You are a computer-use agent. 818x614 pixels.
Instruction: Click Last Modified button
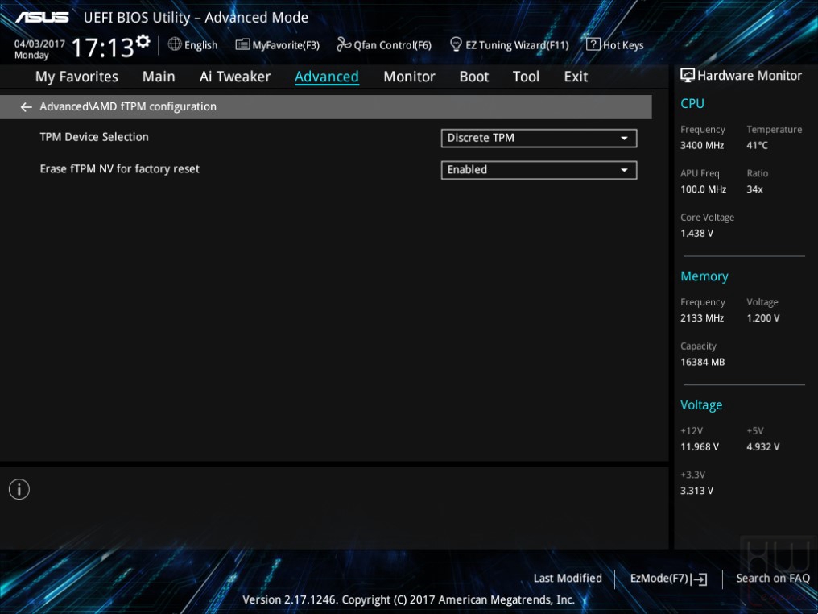[568, 579]
